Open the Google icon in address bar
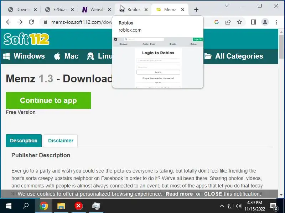 coord(216,22)
